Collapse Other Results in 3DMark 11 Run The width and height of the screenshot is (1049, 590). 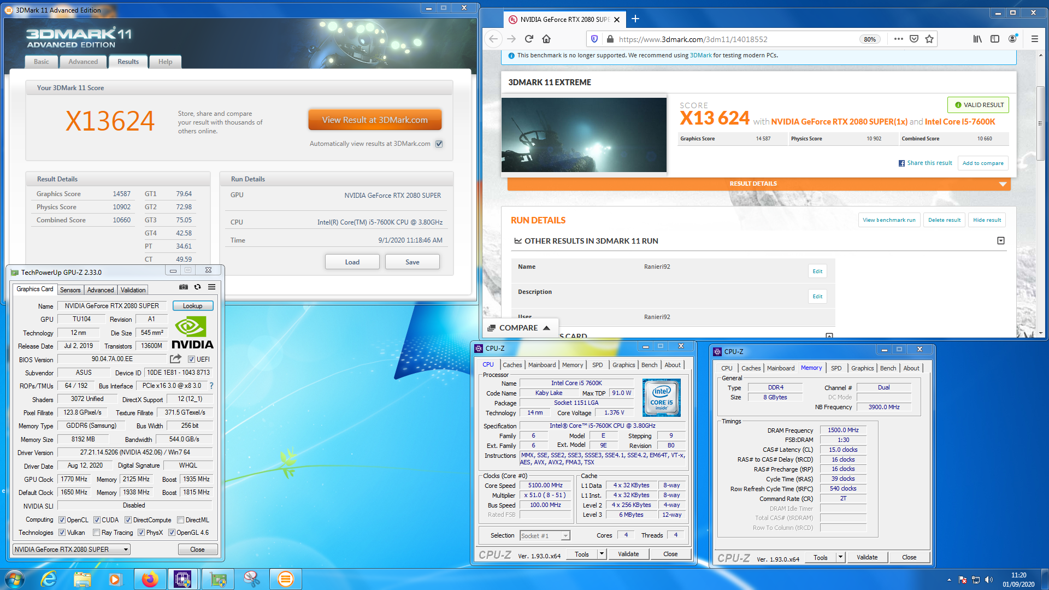[x=1001, y=240]
